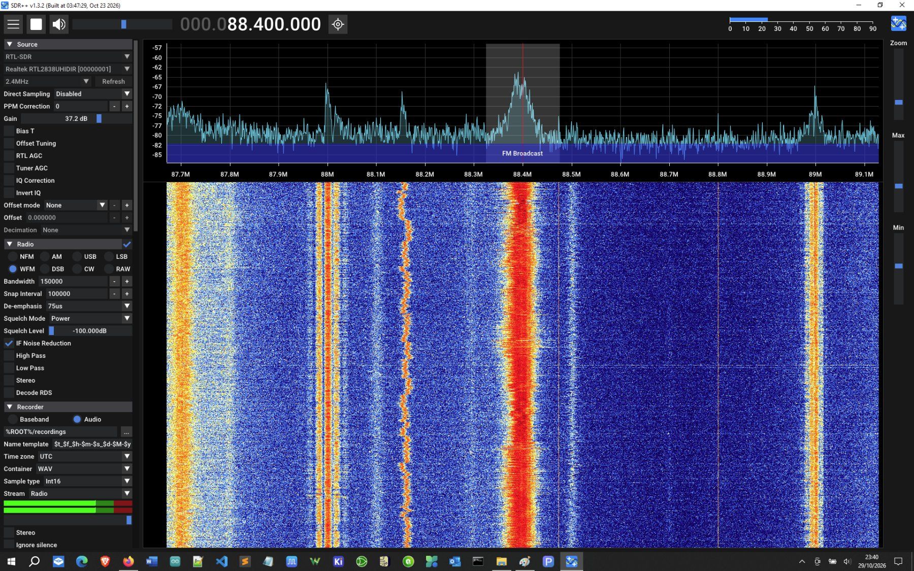The width and height of the screenshot is (914, 571).
Task: Disable IF Noise Reduction checkbox
Action: coord(9,343)
